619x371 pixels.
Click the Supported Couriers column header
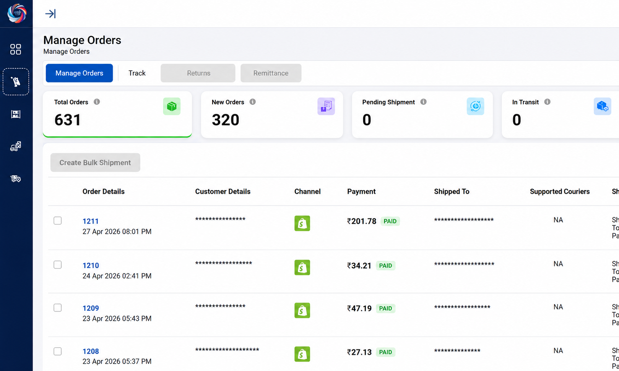pyautogui.click(x=560, y=191)
